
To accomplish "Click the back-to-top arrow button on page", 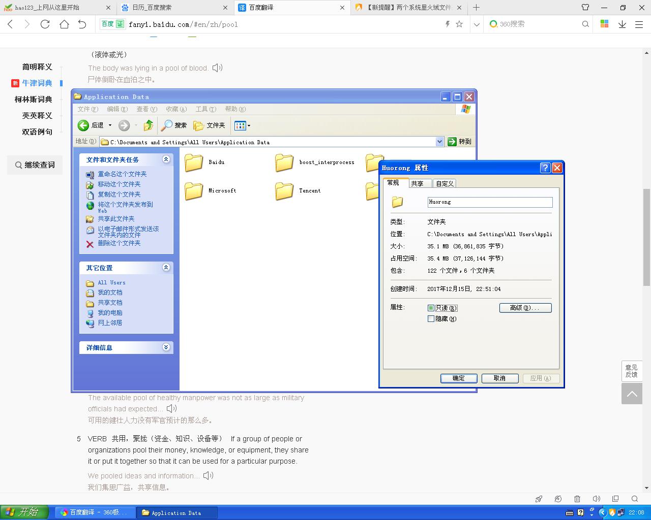I will [632, 394].
